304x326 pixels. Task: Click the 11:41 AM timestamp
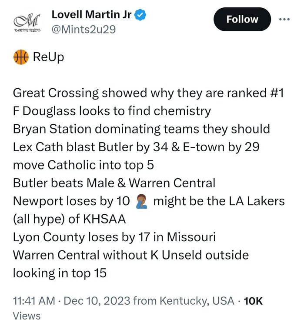(34, 301)
